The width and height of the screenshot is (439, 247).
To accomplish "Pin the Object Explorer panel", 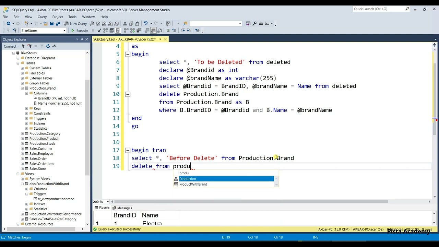I will 82,39.
